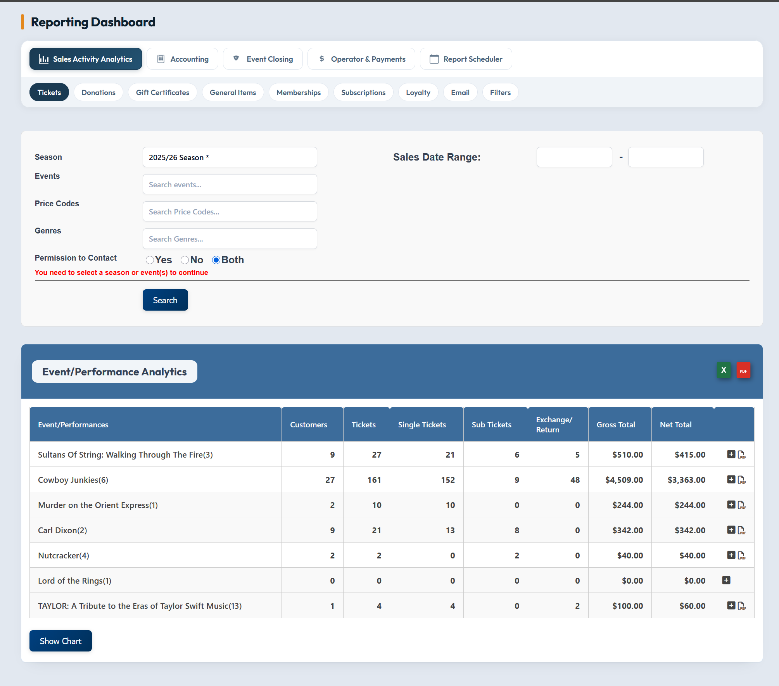Download PDF for Murder on Orient Express
The width and height of the screenshot is (779, 686).
(x=741, y=505)
